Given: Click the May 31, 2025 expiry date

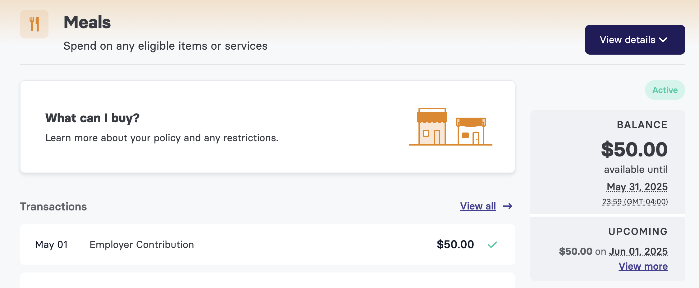Looking at the screenshot, I should click(x=637, y=187).
